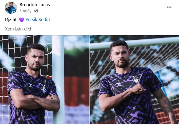This screenshot has height=126, width=179.
Task: Open the three-dot post options menu
Action: (169, 7)
